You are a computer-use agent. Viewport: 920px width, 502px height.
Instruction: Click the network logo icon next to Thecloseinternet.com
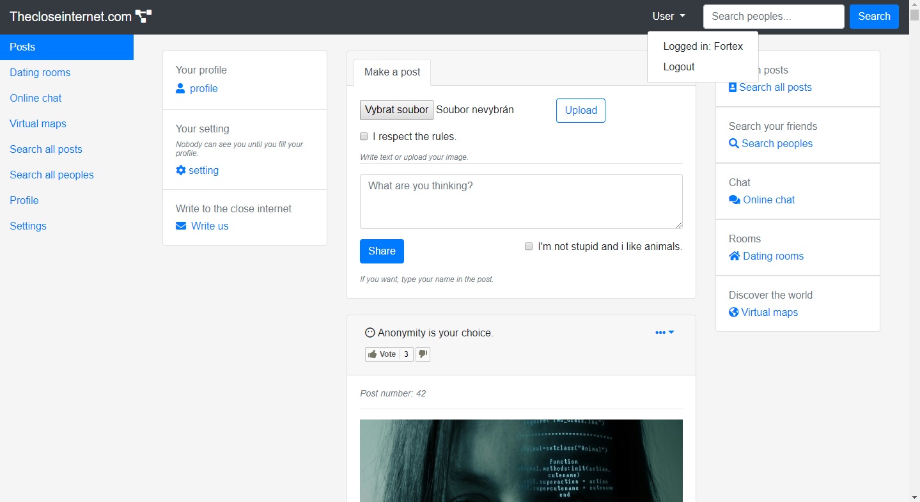(144, 17)
